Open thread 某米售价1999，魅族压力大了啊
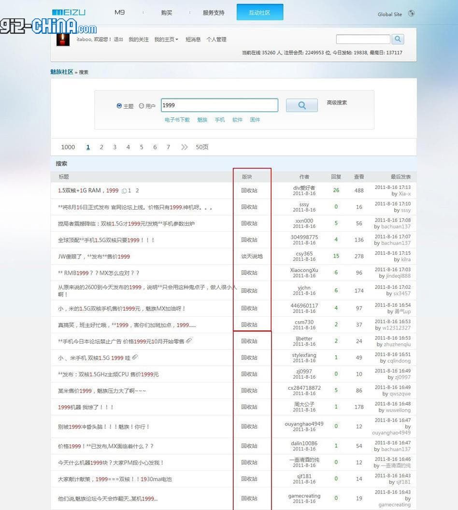 (102, 391)
